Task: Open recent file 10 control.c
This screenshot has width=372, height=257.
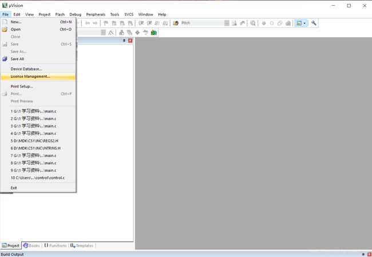Action: click(38, 178)
